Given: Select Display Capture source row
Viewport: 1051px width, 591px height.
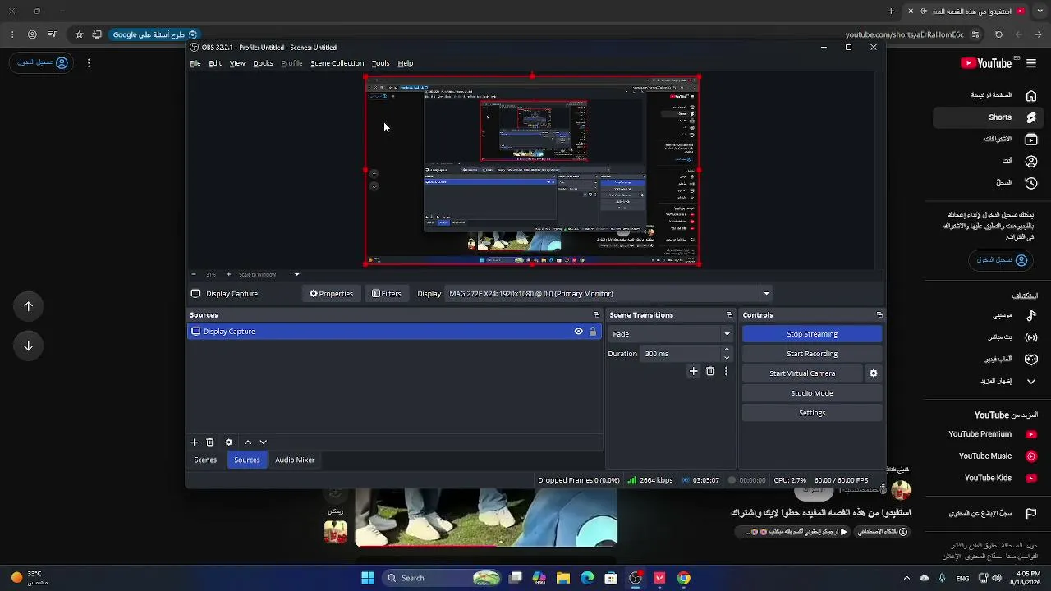Looking at the screenshot, I should click(395, 332).
